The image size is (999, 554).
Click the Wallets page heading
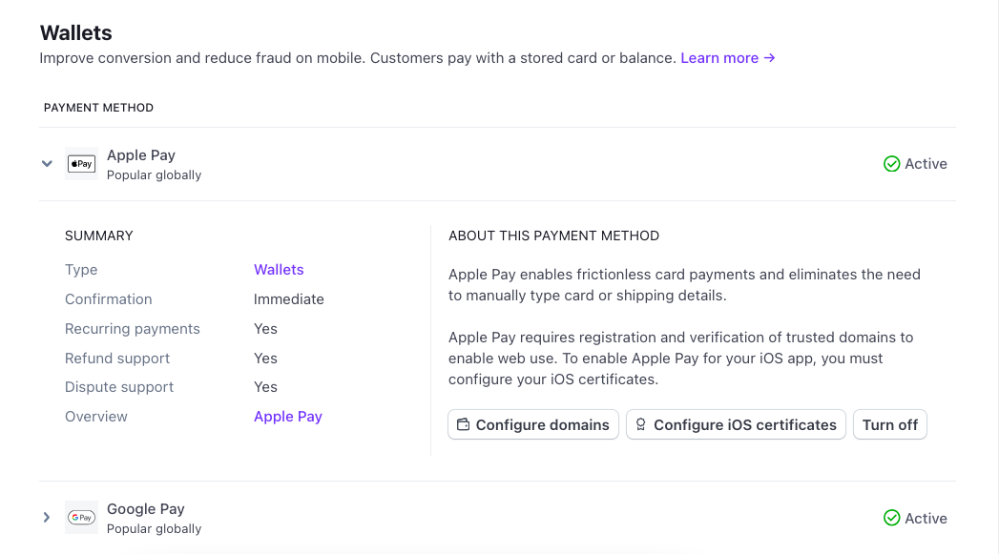[75, 32]
